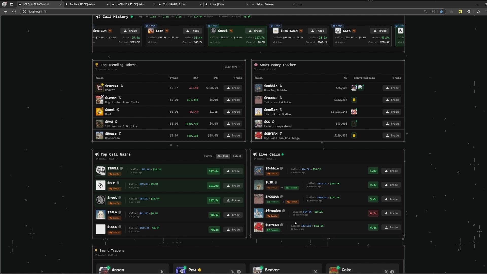Switch to the Axiom | Discover tab
Screen dimensions: 487x274
(x=265, y=4)
